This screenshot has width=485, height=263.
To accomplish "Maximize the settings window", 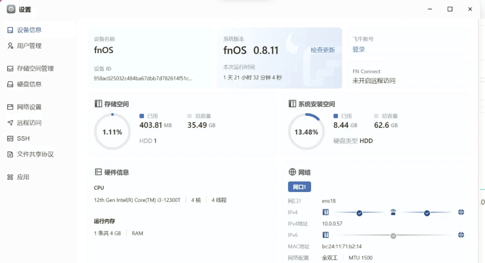I will 450,9.
